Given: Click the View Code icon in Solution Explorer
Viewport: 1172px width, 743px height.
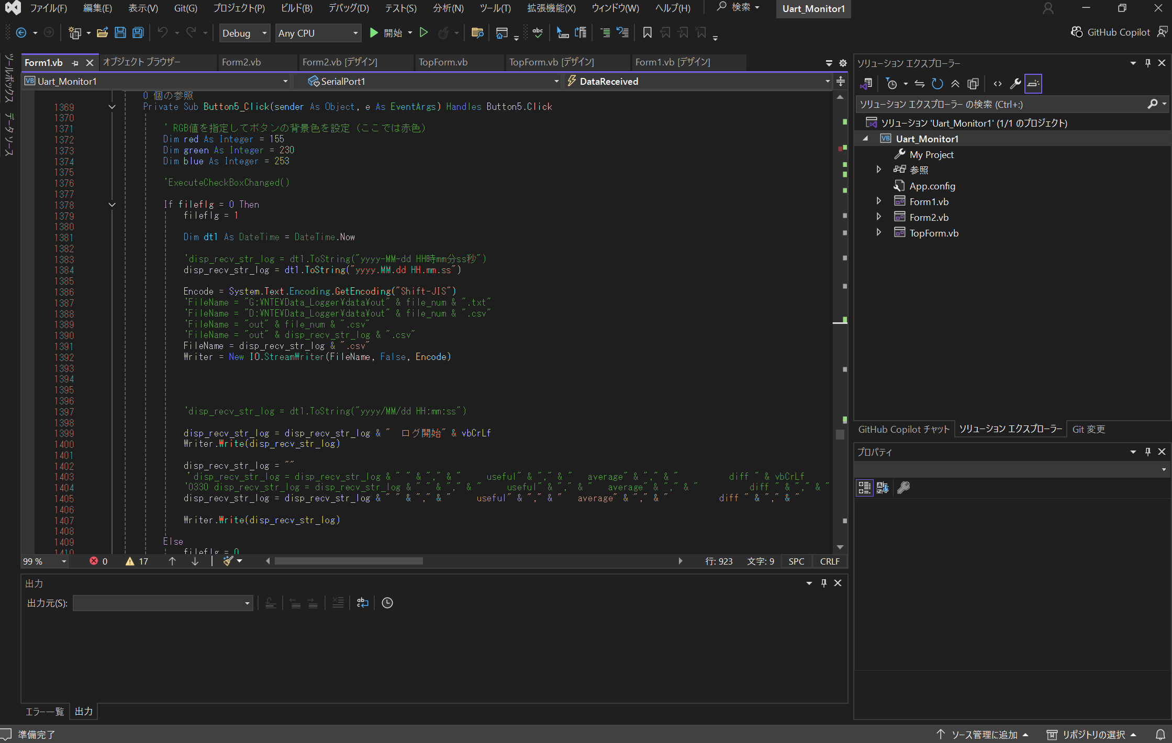Looking at the screenshot, I should (x=998, y=84).
